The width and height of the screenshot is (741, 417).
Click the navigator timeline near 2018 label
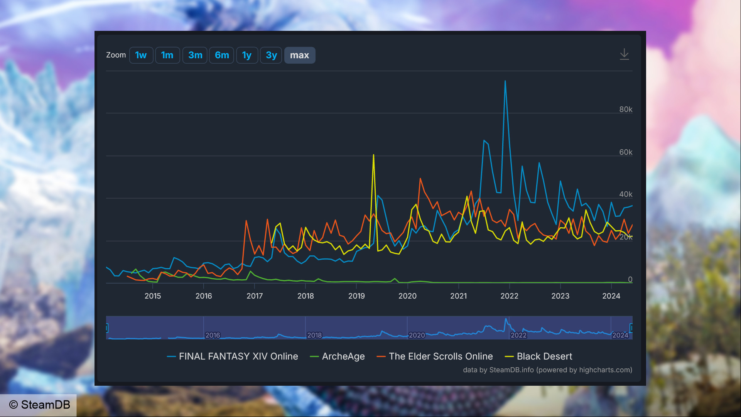(x=314, y=335)
